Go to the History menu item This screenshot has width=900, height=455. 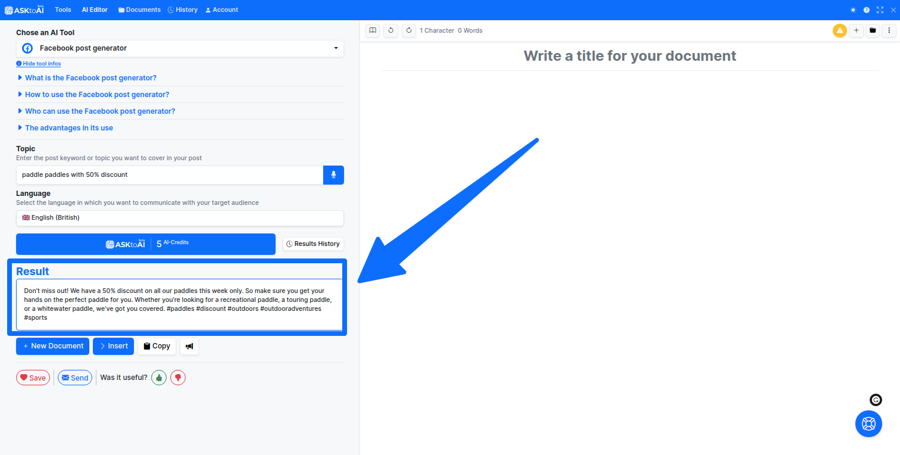pyautogui.click(x=182, y=10)
